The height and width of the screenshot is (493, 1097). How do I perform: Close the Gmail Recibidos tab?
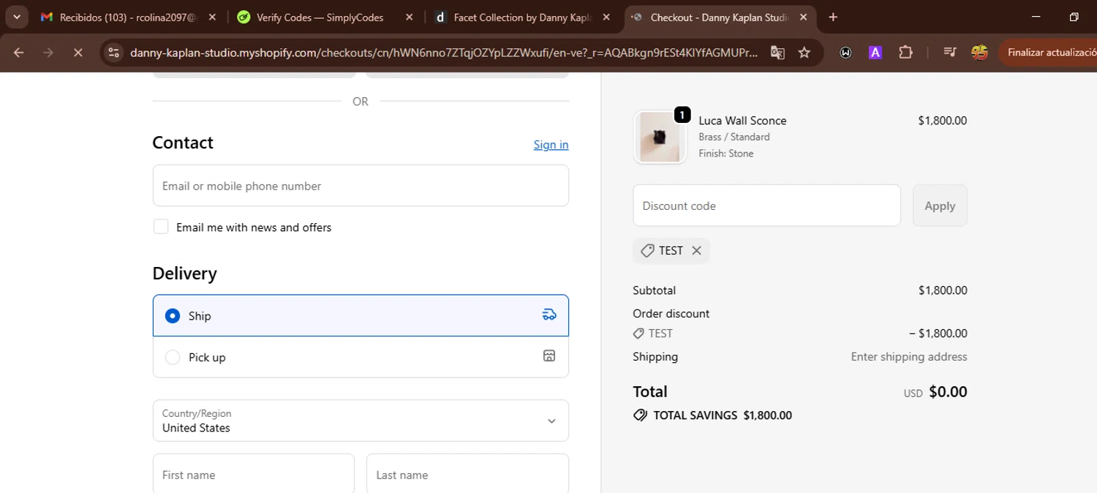coord(212,17)
